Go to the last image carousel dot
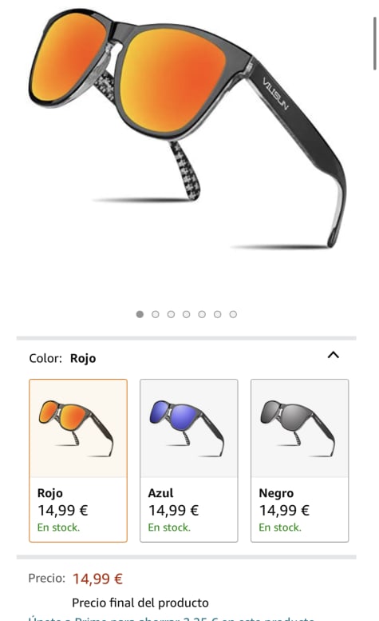The image size is (379, 621). [233, 314]
